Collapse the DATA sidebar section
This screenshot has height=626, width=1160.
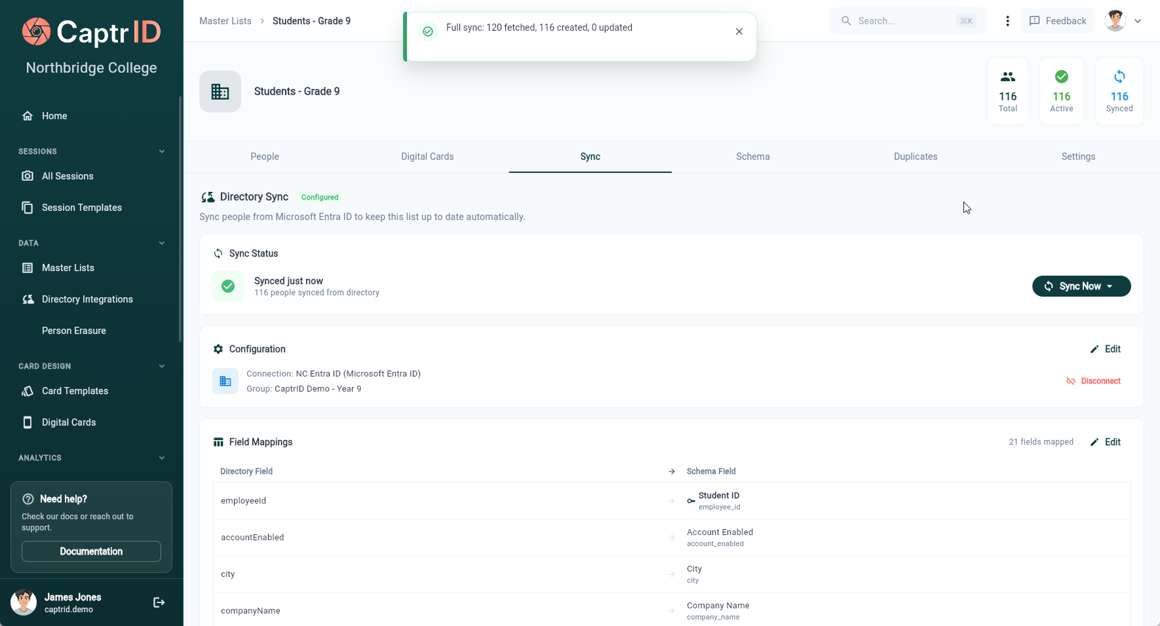[162, 243]
